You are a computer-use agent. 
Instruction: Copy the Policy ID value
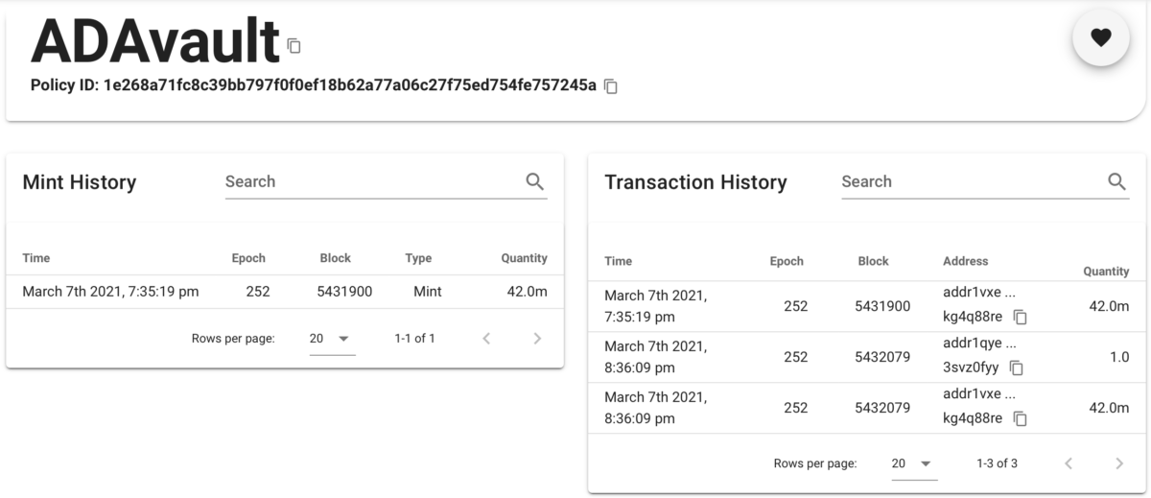(611, 86)
